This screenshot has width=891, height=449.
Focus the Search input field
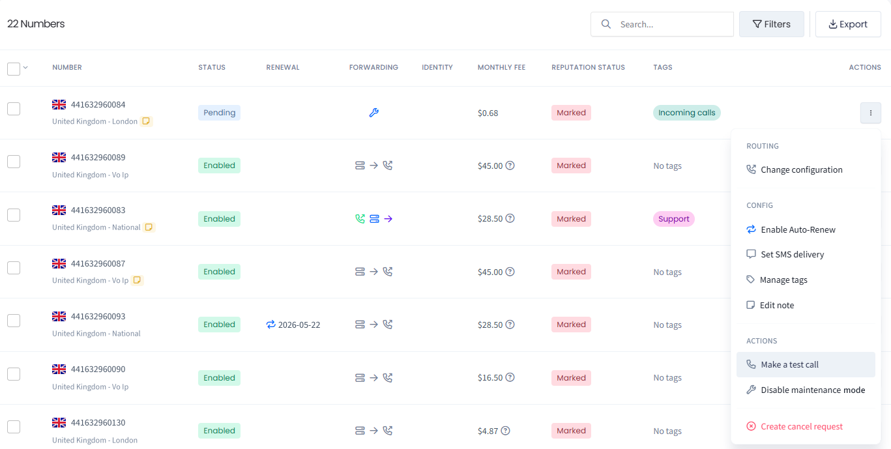(662, 24)
